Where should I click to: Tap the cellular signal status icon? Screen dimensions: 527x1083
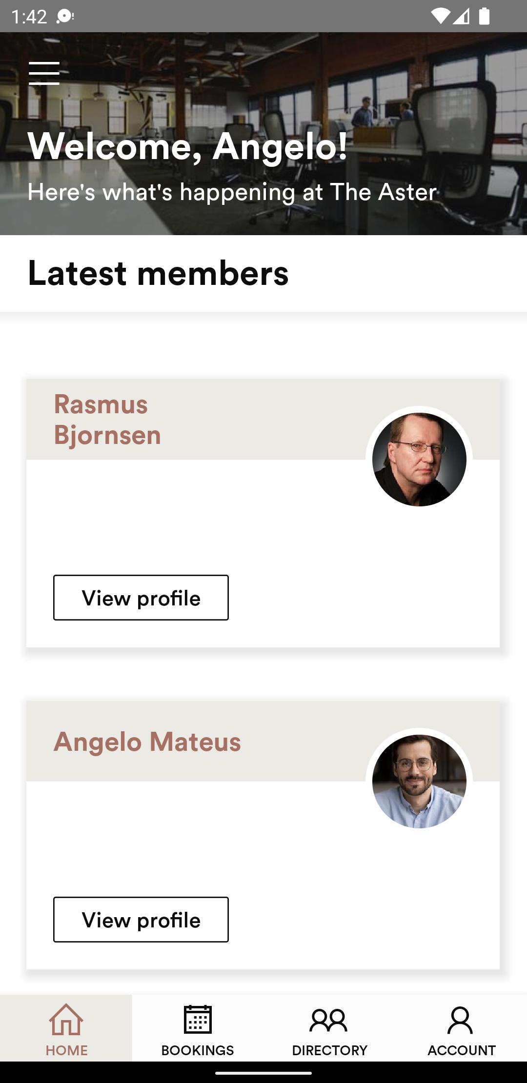coord(461,16)
